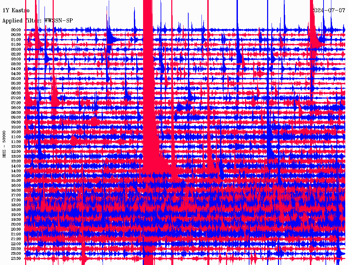Click the 12:00 time label
Image resolution: width=348 pixels, height=265 pixels.
tap(16, 146)
